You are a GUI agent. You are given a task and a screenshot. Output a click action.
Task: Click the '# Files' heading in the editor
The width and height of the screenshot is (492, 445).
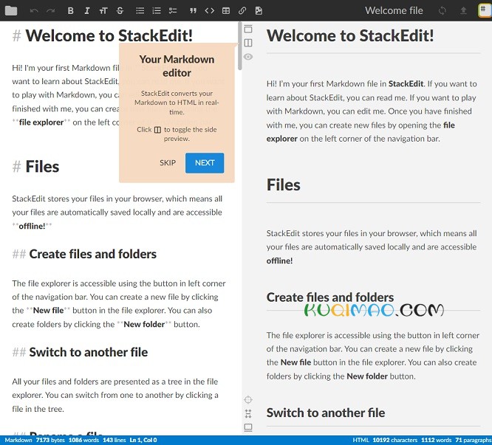pyautogui.click(x=35, y=166)
